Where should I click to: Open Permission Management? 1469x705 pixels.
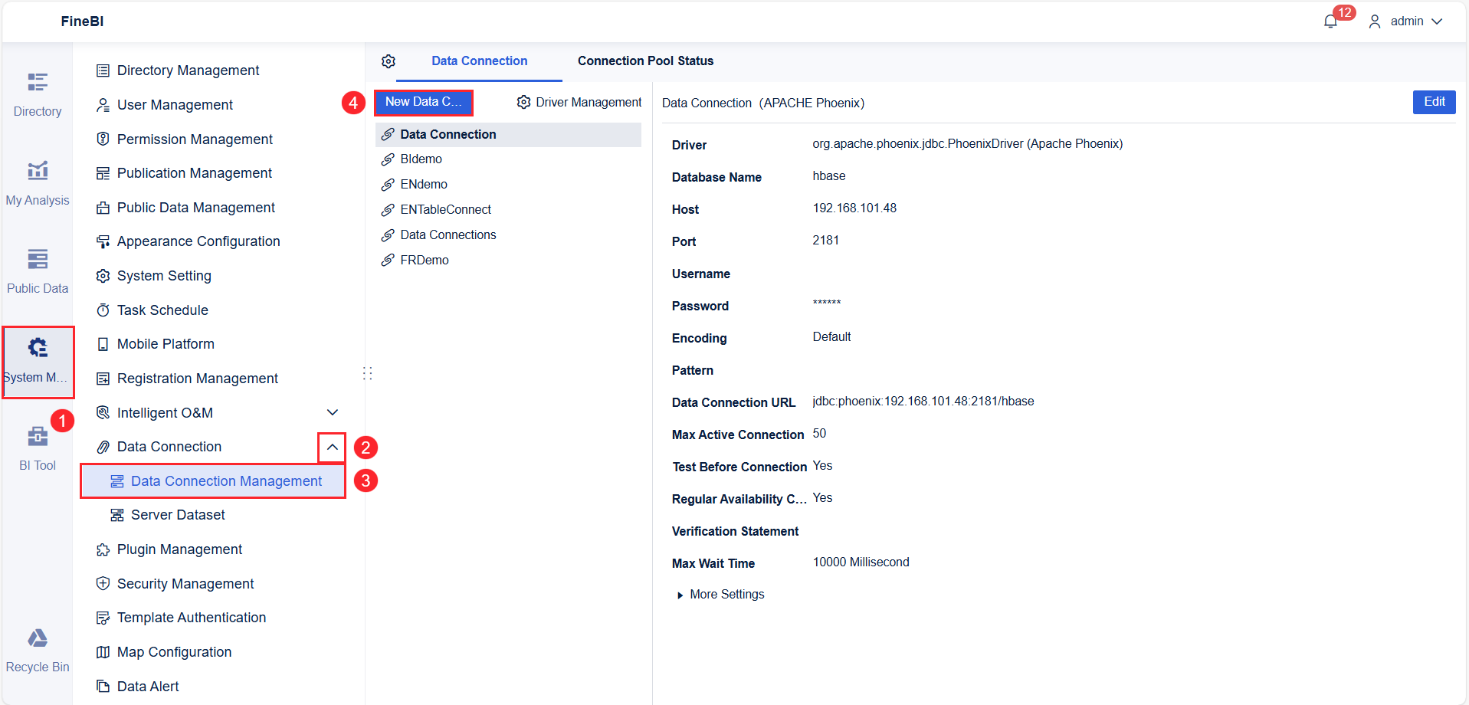pyautogui.click(x=195, y=139)
